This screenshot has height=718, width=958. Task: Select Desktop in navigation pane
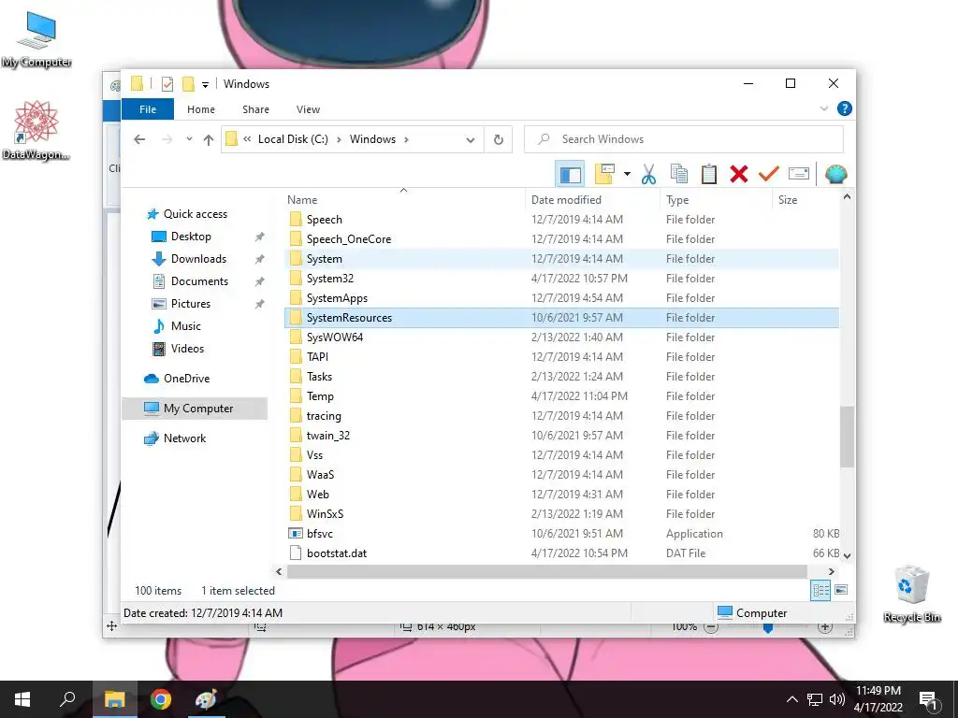(x=191, y=237)
